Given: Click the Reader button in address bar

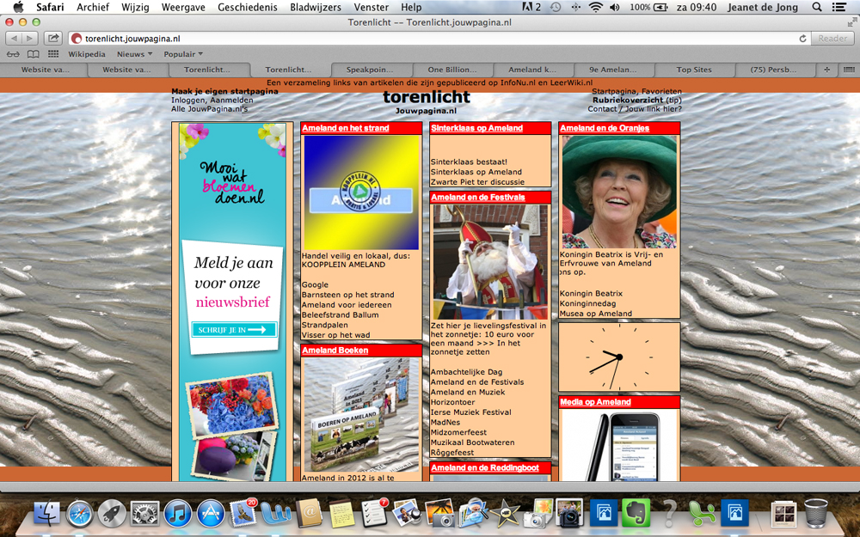Looking at the screenshot, I should [x=832, y=39].
